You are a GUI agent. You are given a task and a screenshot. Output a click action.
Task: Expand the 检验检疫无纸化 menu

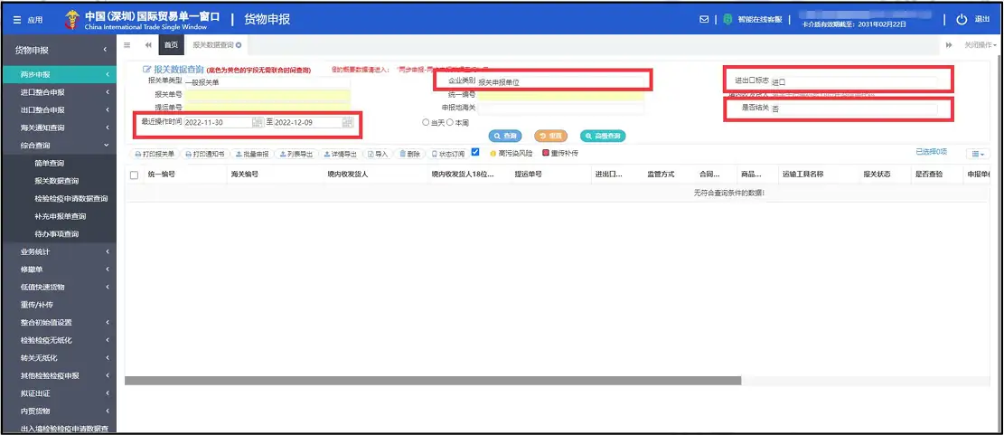point(58,340)
